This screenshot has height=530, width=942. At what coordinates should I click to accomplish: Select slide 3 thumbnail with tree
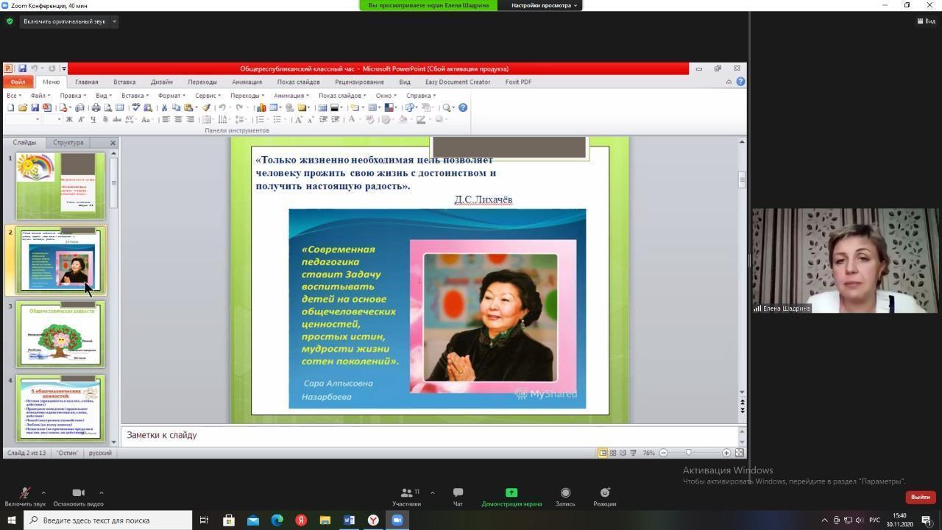(61, 335)
